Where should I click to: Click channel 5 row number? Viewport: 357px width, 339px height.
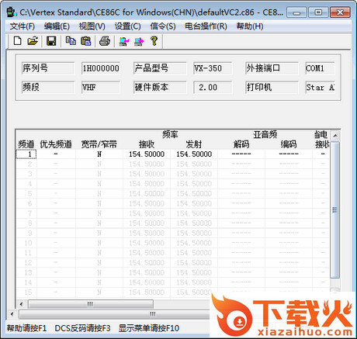tap(26, 194)
